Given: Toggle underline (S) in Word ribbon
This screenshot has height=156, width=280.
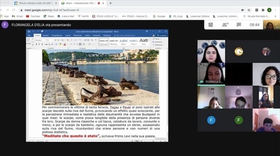Looking at the screenshot, I should tap(42, 44).
